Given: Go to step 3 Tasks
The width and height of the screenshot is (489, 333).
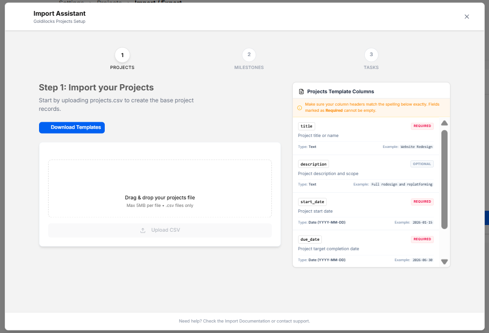Looking at the screenshot, I should pyautogui.click(x=371, y=55).
